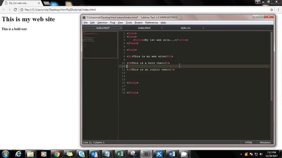
Task: Open Chrome's three-dot menu
Action: pos(278,10)
